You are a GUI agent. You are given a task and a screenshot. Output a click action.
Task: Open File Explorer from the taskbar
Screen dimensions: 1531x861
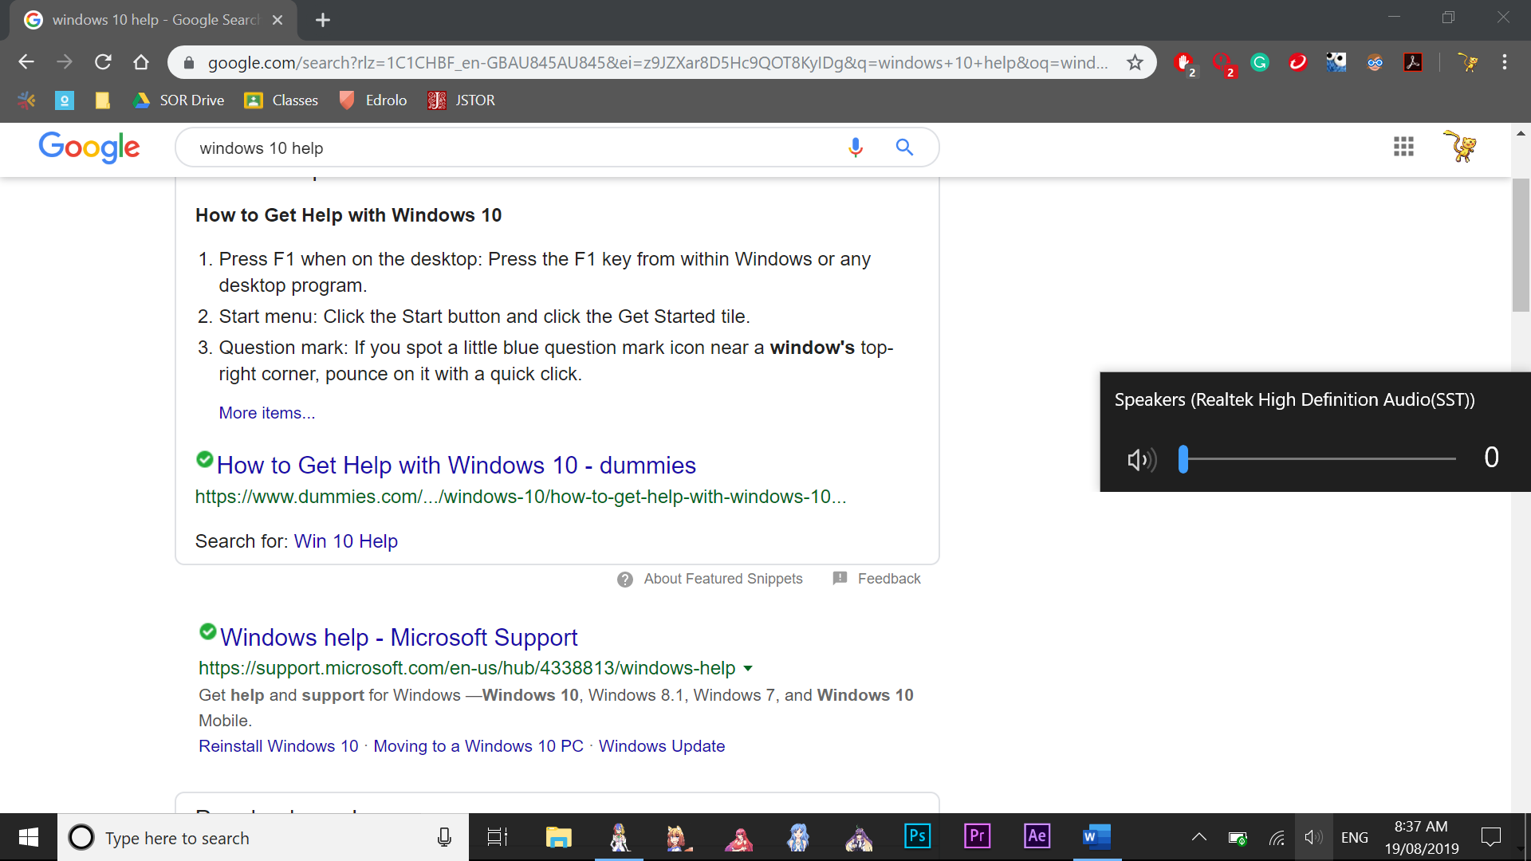[559, 837]
